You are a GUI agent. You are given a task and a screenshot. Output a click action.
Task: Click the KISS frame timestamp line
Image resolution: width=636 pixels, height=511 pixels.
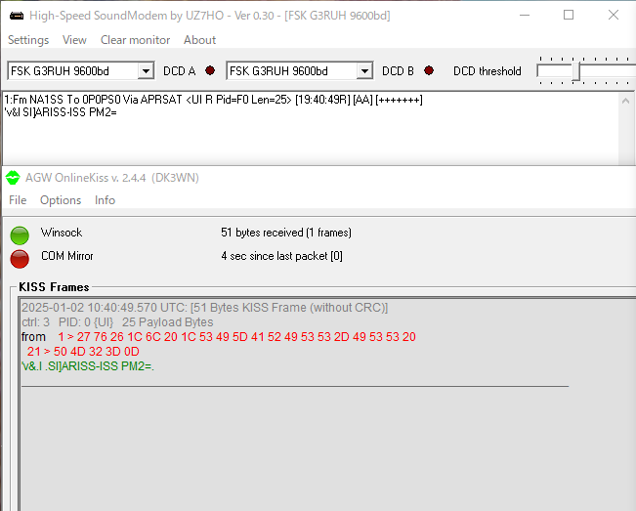tap(205, 308)
